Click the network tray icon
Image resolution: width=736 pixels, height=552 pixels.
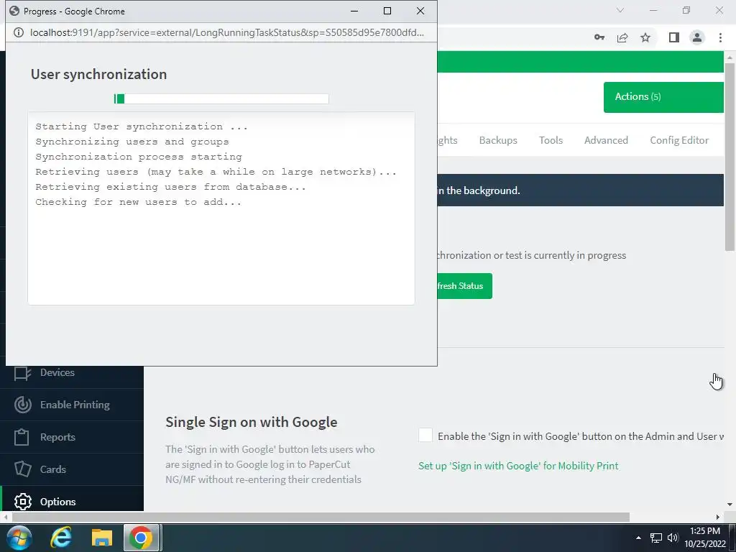[655, 538]
